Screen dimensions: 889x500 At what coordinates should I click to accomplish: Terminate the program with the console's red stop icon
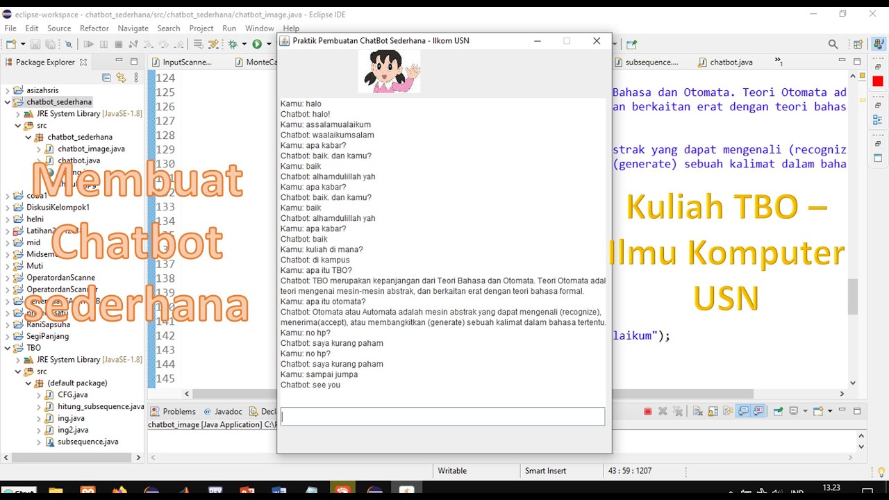[647, 411]
